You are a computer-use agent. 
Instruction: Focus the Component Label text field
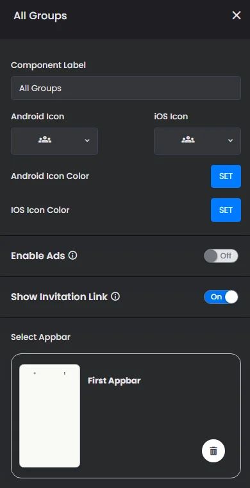pyautogui.click(x=126, y=88)
